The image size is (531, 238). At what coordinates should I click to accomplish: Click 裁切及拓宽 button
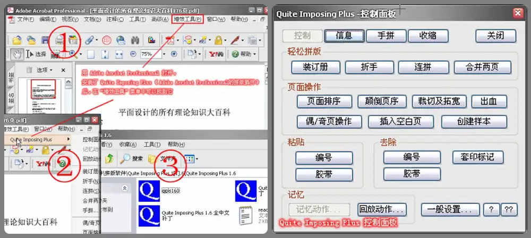439,101
